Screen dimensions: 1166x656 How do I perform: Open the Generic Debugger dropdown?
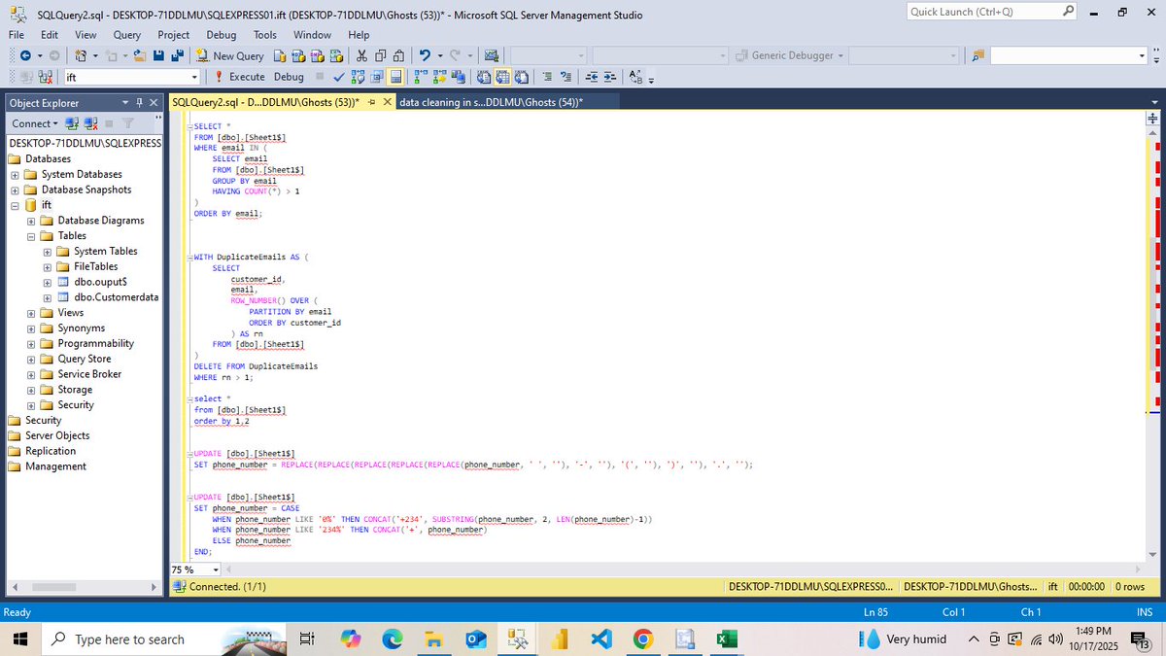(x=839, y=55)
